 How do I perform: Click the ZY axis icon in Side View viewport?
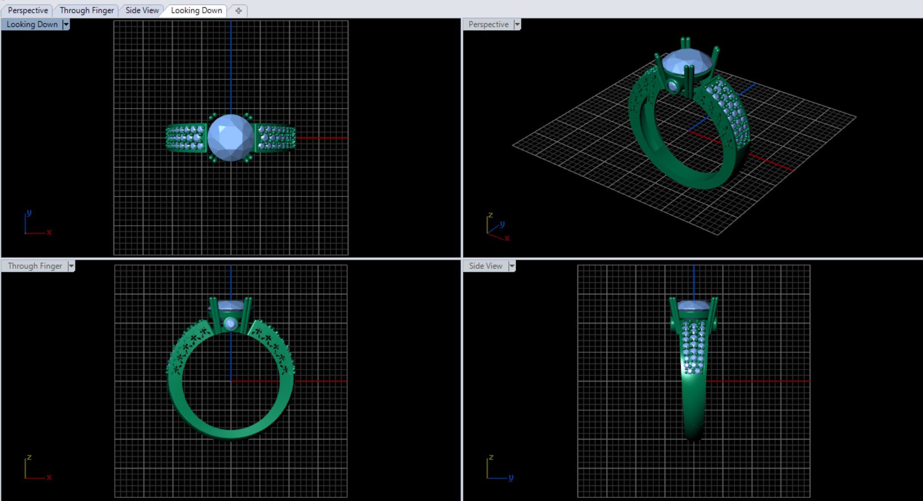click(499, 467)
